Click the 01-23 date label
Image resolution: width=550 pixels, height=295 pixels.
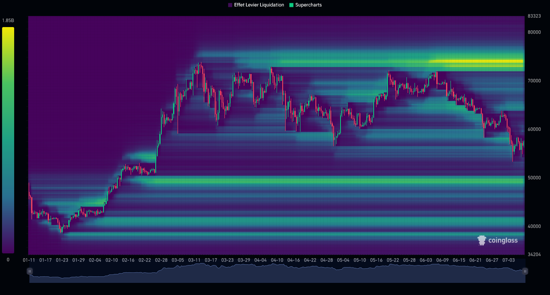(62, 260)
